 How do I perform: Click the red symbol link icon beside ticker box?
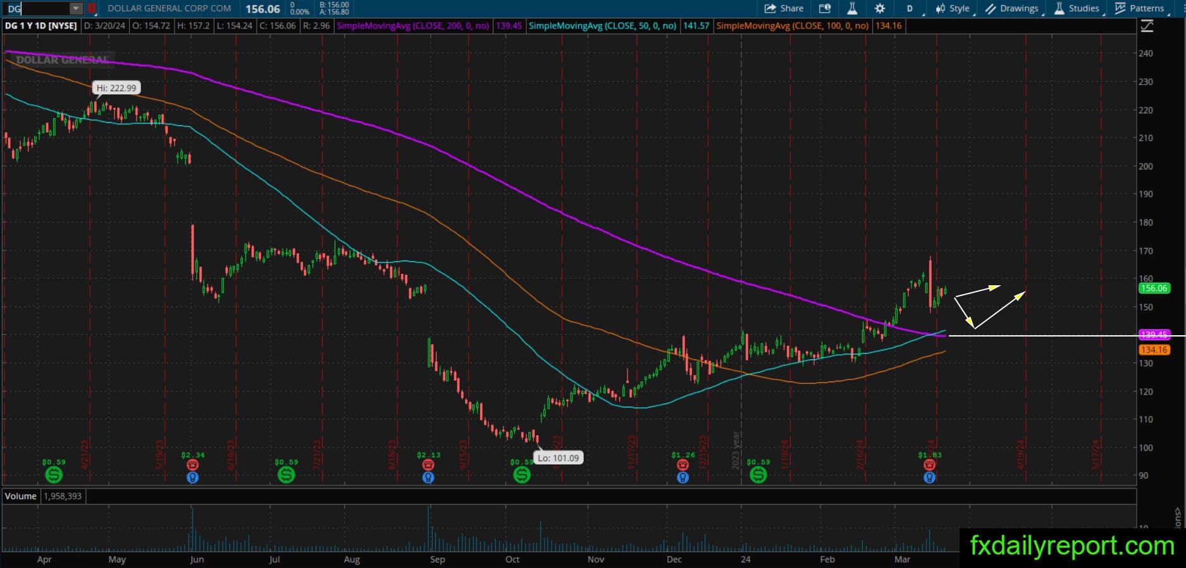tap(92, 8)
